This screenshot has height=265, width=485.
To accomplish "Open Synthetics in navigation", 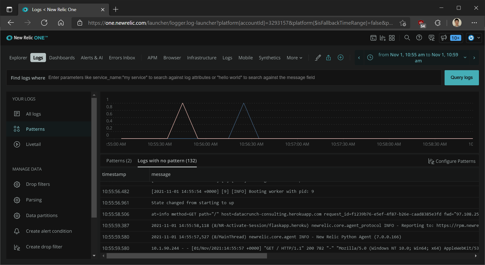I will point(270,58).
